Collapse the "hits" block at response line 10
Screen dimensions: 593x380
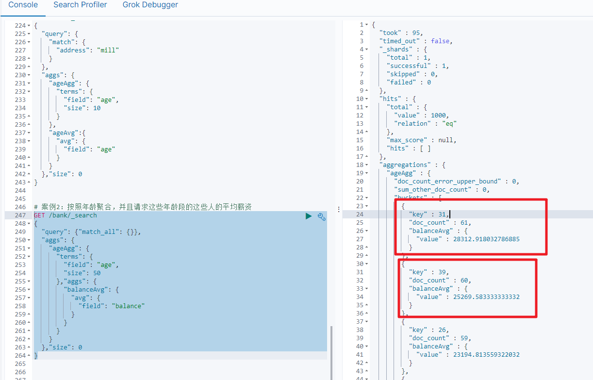click(366, 99)
